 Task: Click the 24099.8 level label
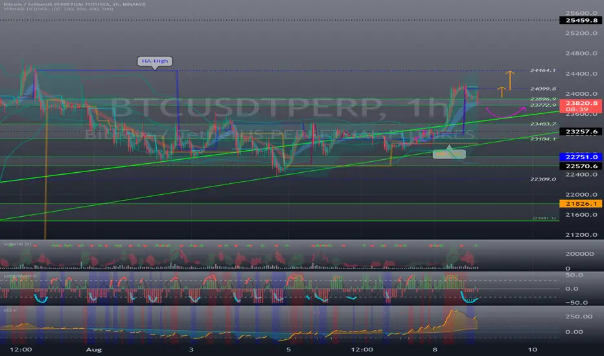[x=542, y=89]
